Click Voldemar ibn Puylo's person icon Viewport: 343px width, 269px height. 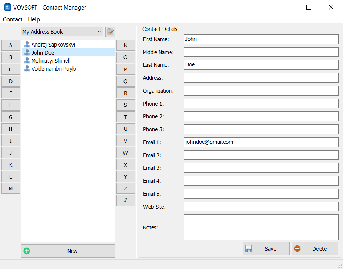[27, 69]
